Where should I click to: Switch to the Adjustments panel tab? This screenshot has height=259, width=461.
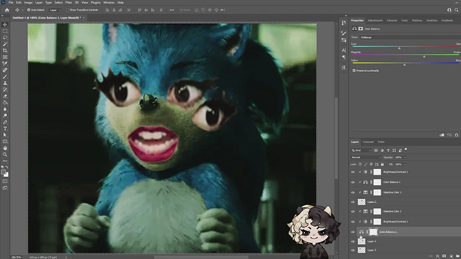[375, 21]
